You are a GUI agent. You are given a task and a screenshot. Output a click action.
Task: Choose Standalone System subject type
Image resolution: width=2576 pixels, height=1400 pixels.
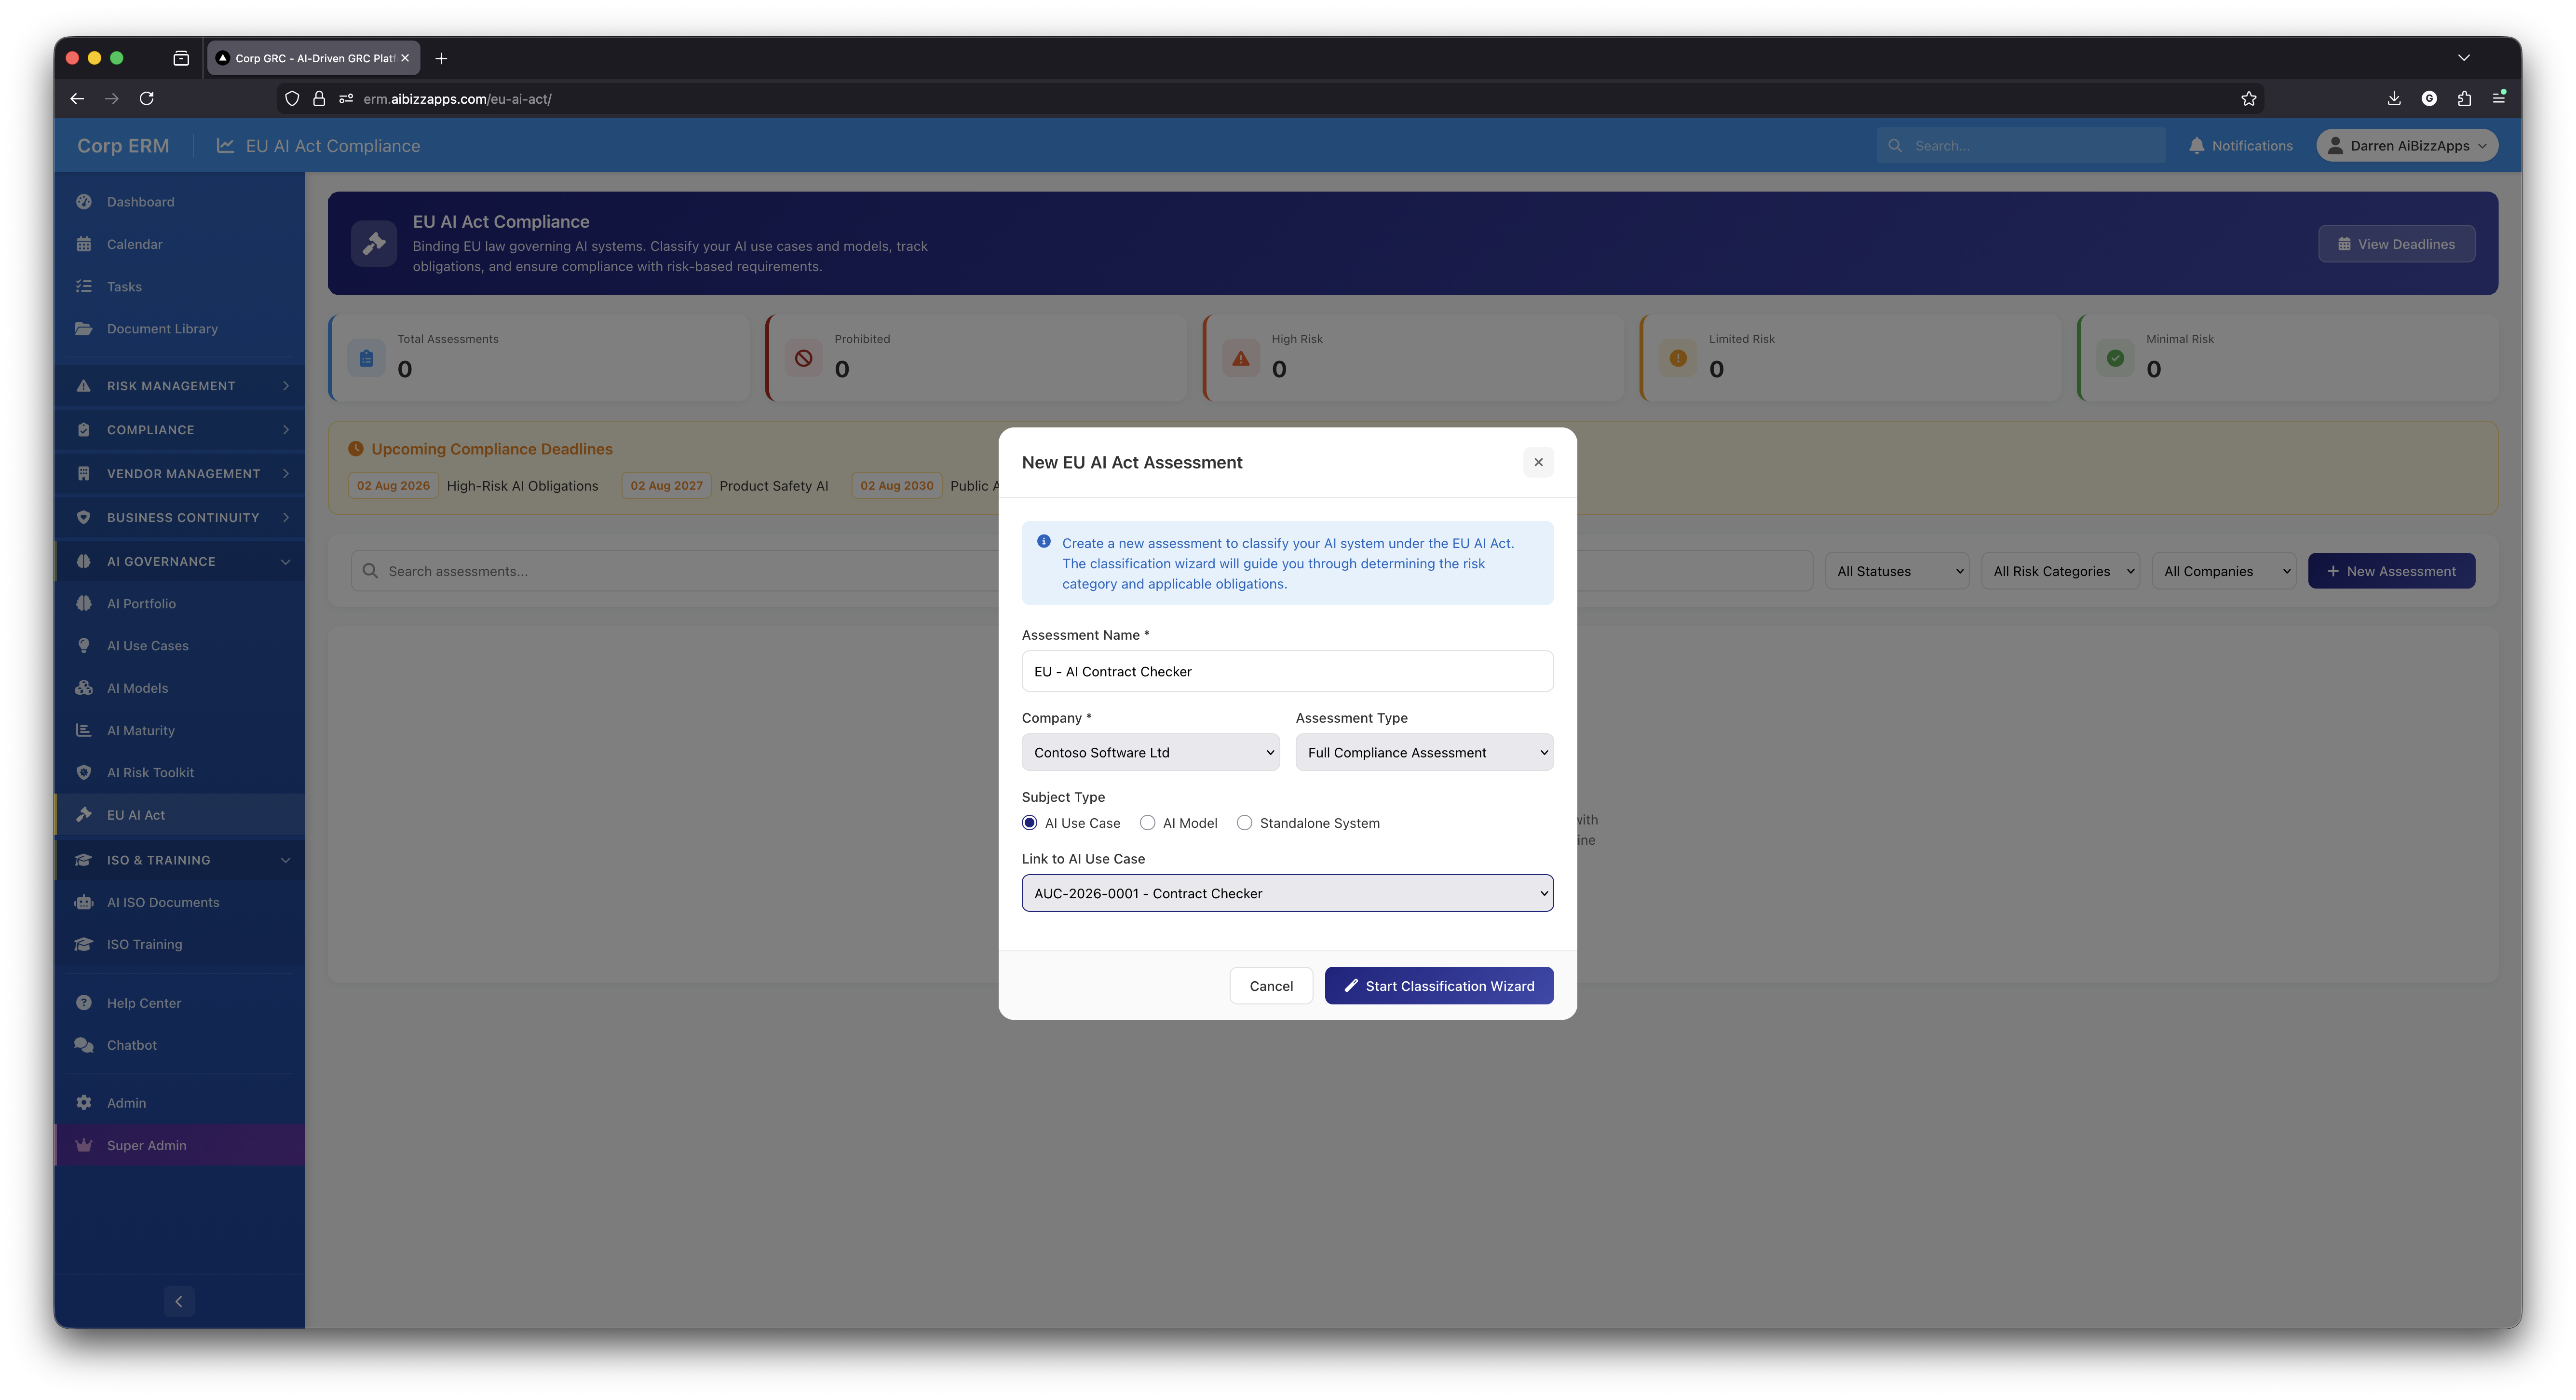(x=1245, y=822)
